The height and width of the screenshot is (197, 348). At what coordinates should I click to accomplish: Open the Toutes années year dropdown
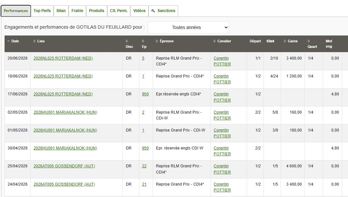[188, 27]
